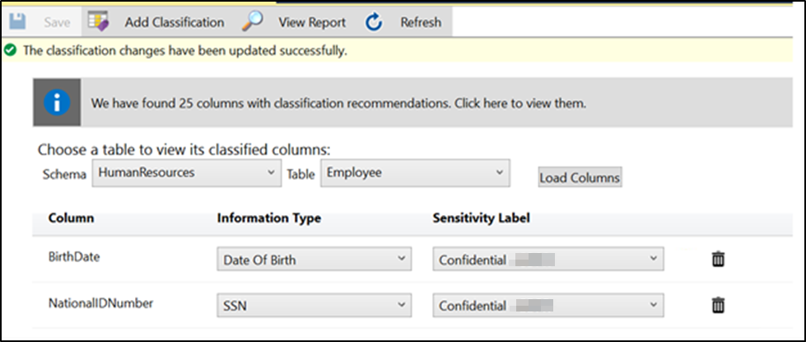The height and width of the screenshot is (342, 806).
Task: Click the blue information icon in banner
Action: pyautogui.click(x=57, y=104)
